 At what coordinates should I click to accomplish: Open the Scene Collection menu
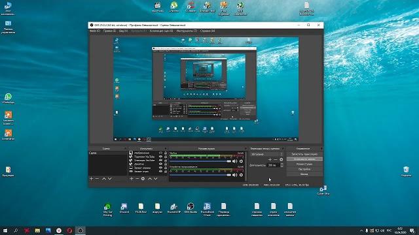[x=161, y=31]
